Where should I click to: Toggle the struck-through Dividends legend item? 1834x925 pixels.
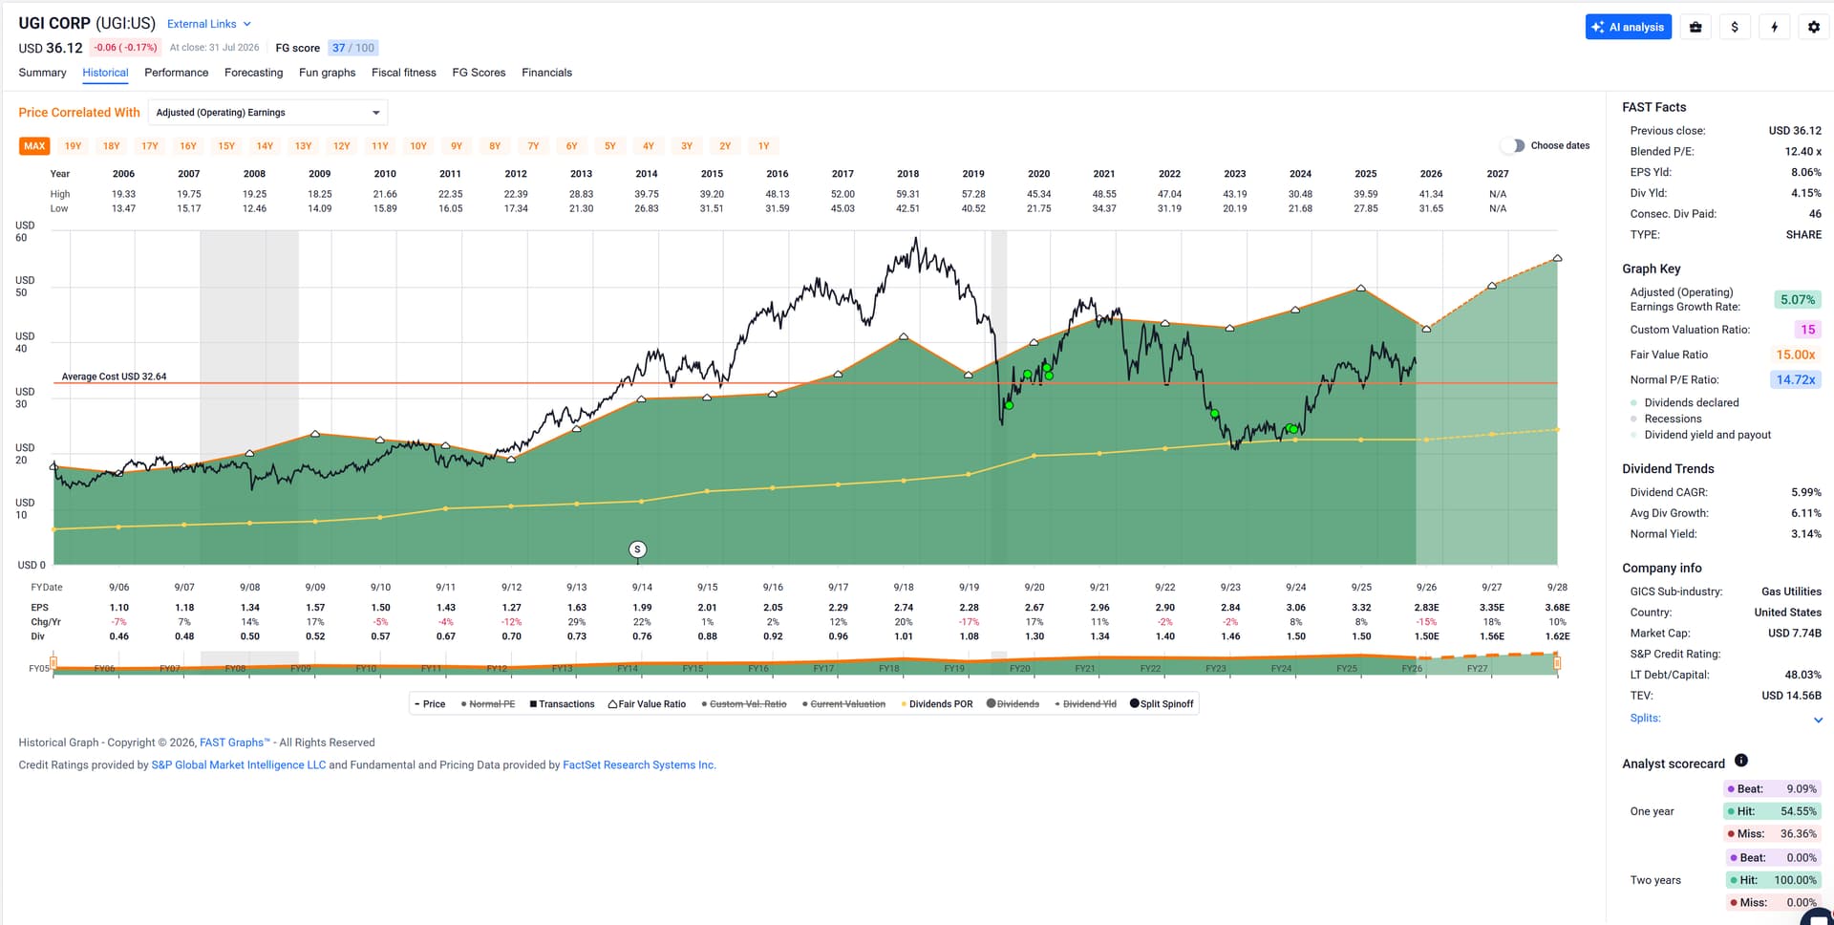[x=1013, y=704]
